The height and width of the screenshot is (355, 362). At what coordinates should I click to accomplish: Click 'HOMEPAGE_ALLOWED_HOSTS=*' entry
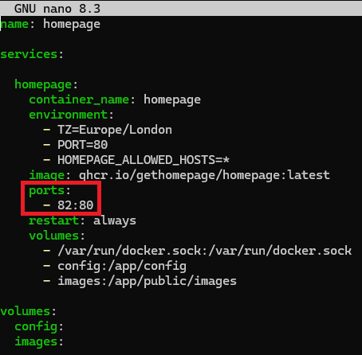(144, 160)
